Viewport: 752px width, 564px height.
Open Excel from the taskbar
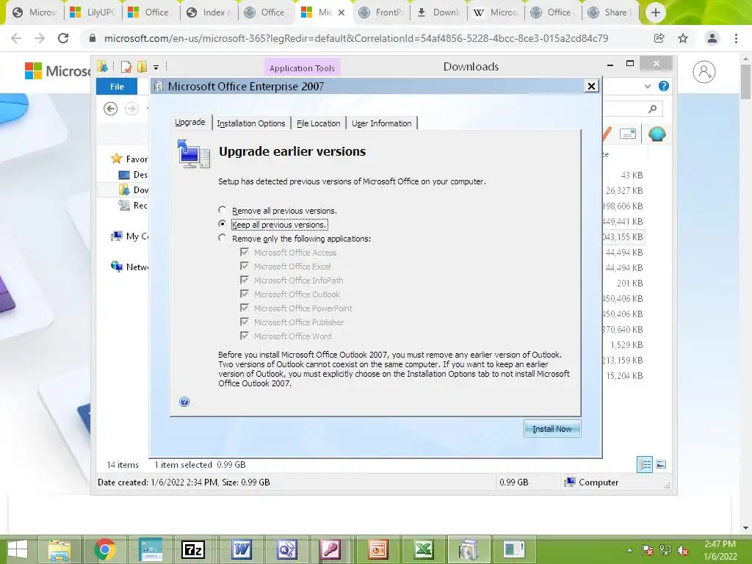click(424, 549)
